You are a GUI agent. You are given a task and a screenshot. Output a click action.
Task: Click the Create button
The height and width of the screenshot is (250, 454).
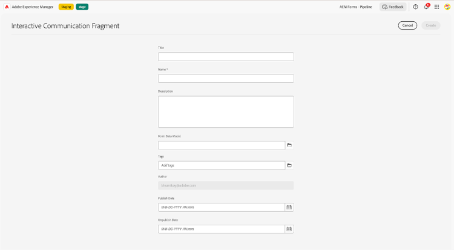pyautogui.click(x=431, y=25)
